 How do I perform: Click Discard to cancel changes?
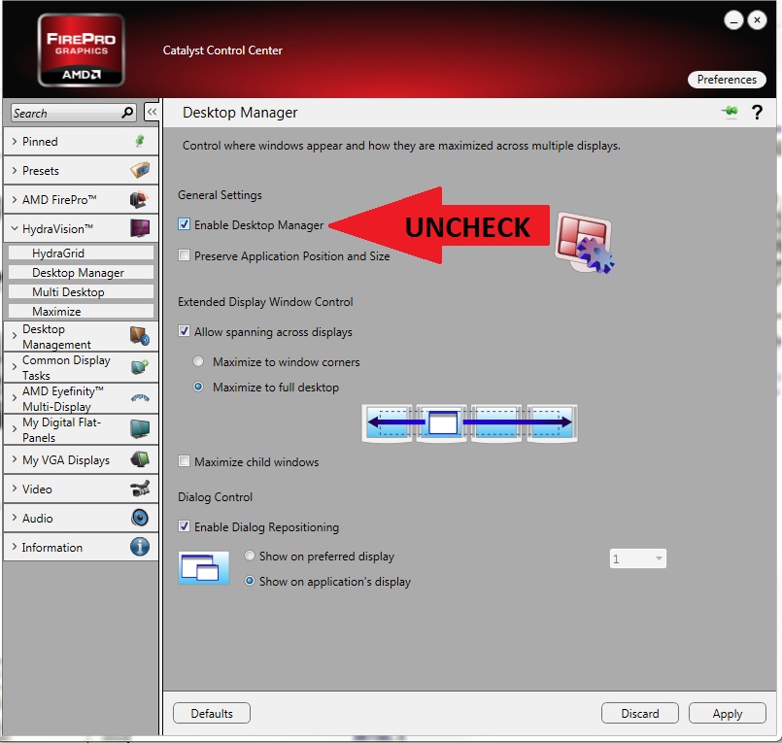[640, 713]
